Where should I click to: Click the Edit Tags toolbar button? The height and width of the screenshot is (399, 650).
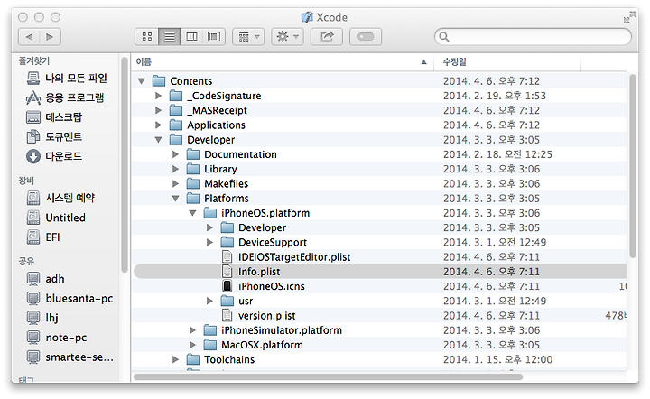point(366,37)
